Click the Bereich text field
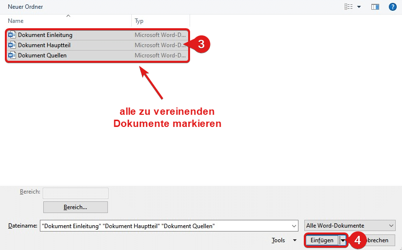 tap(75, 193)
